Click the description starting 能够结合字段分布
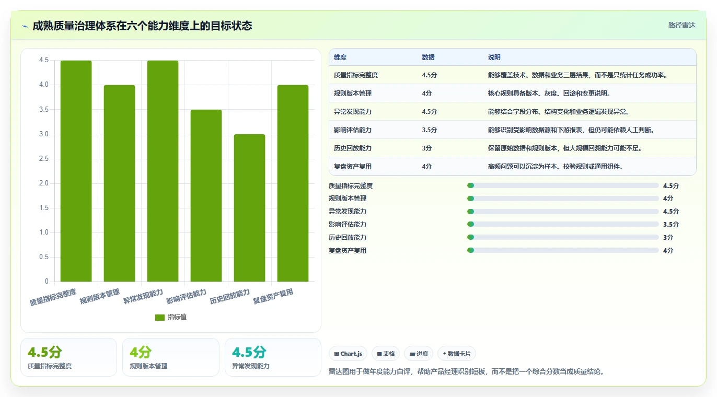 click(x=559, y=112)
